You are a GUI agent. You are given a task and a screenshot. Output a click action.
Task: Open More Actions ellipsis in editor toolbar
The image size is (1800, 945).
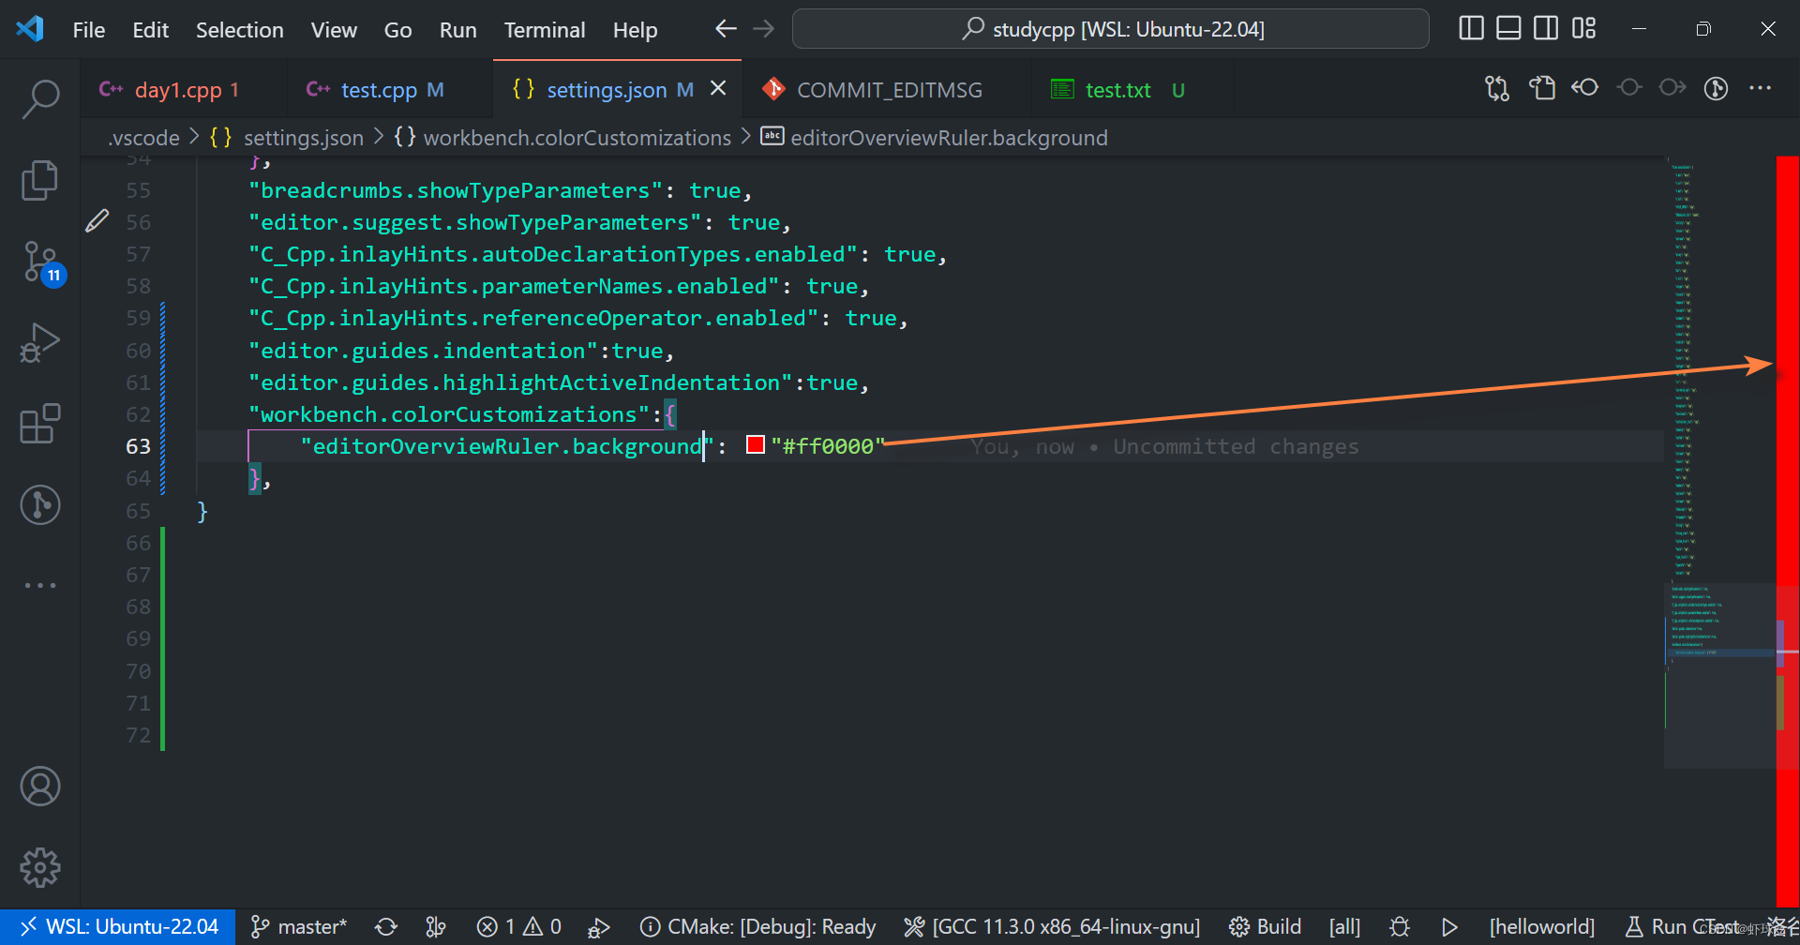(1761, 88)
